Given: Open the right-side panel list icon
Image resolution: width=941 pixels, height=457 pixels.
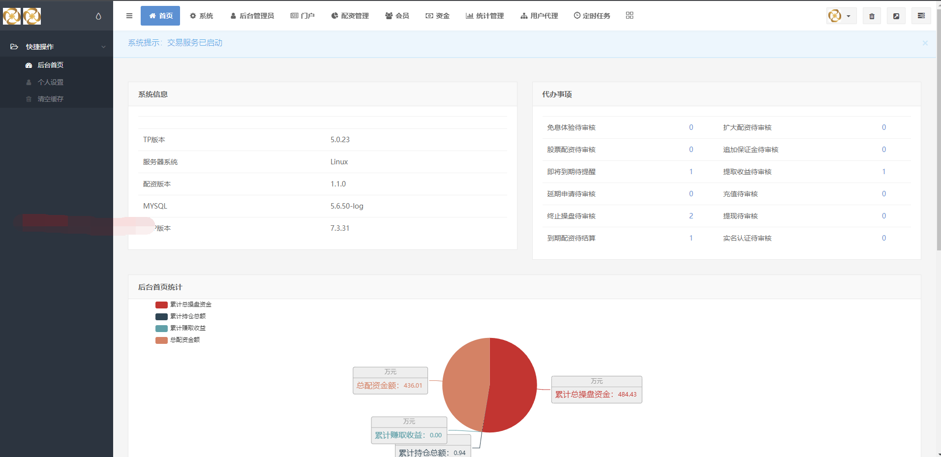Looking at the screenshot, I should click(921, 16).
